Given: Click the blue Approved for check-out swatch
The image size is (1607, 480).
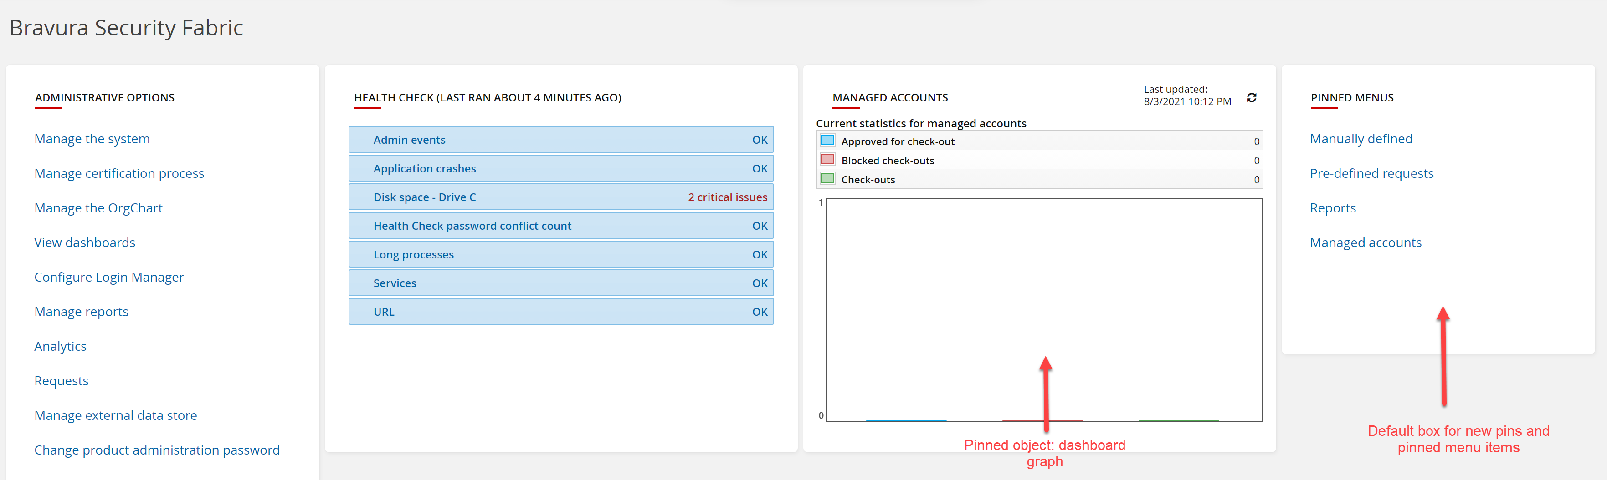Looking at the screenshot, I should pos(827,141).
